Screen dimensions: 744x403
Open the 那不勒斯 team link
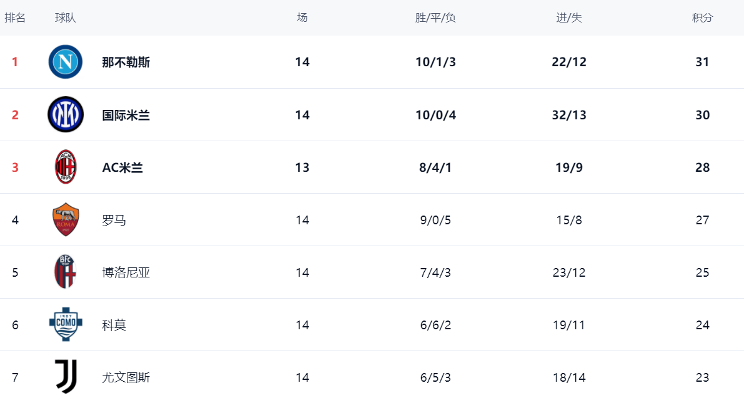click(x=126, y=62)
